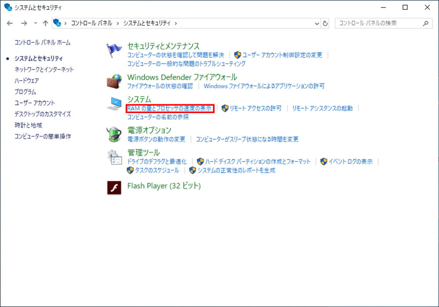Open 時計と地域 category in sidebar
This screenshot has height=307, width=439.
click(29, 125)
